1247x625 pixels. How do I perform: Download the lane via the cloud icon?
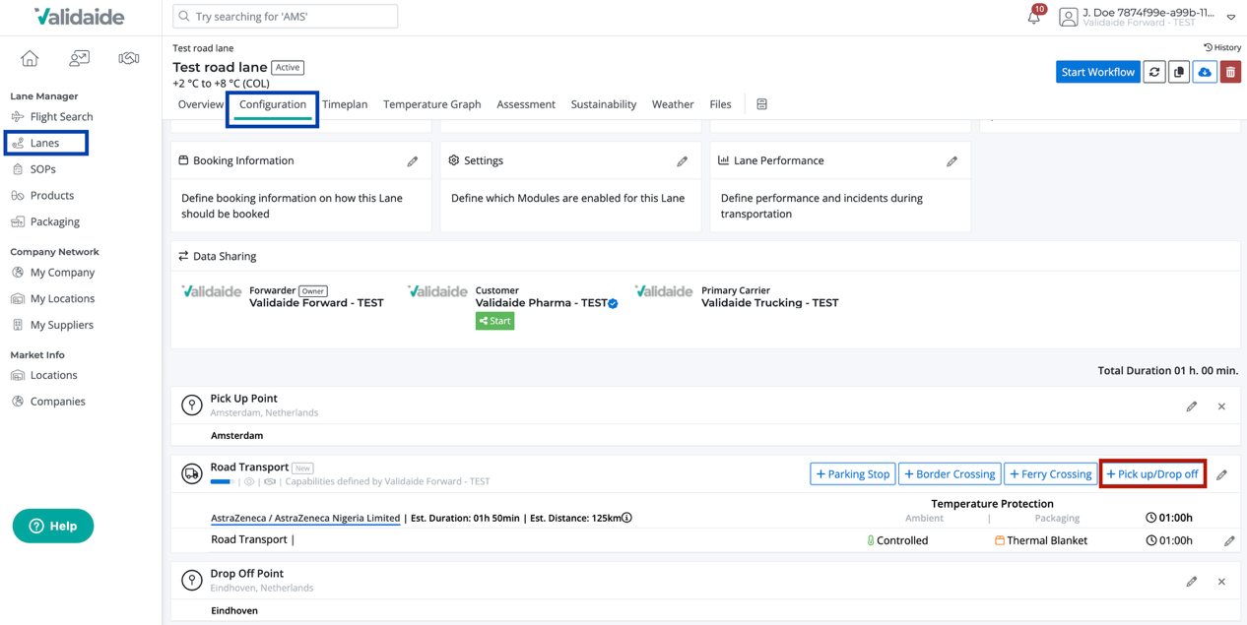pos(1205,71)
